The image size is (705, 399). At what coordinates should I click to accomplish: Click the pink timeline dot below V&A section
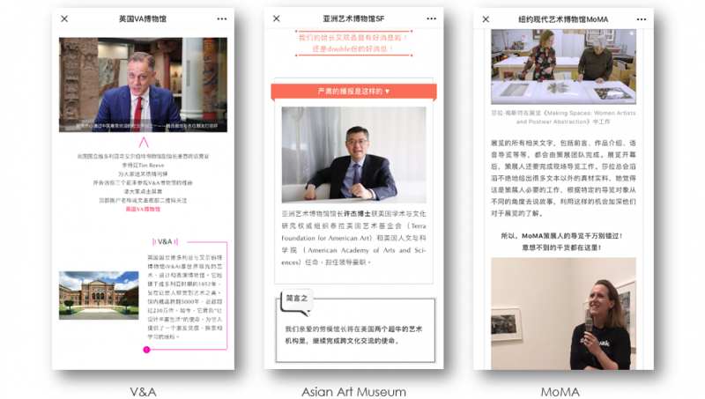[x=146, y=350]
